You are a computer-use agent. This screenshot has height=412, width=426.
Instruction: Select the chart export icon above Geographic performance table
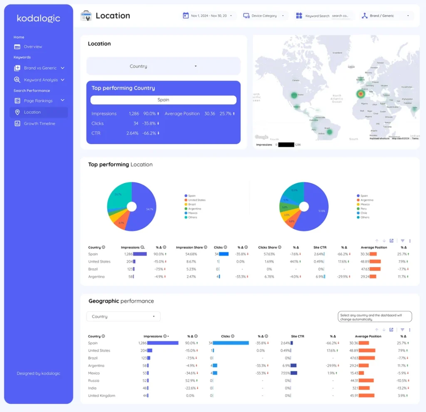click(391, 329)
